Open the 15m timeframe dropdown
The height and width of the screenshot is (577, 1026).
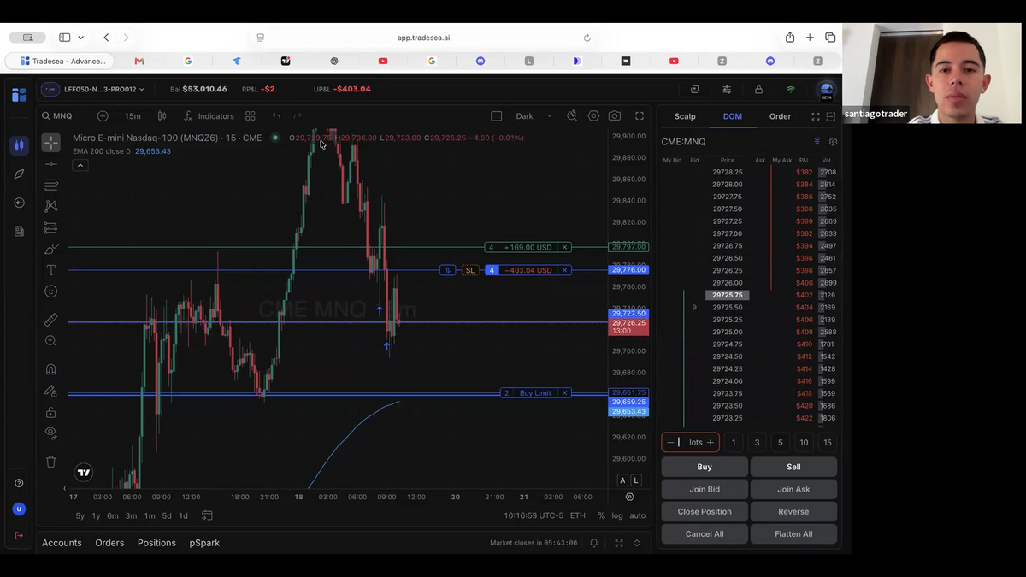(133, 115)
